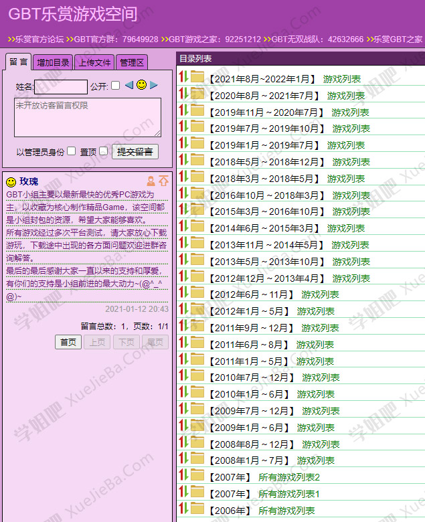Image resolution: width=425 pixels, height=522 pixels.
Task: Click folder icon for 所有游戏列表1
Action: click(197, 492)
